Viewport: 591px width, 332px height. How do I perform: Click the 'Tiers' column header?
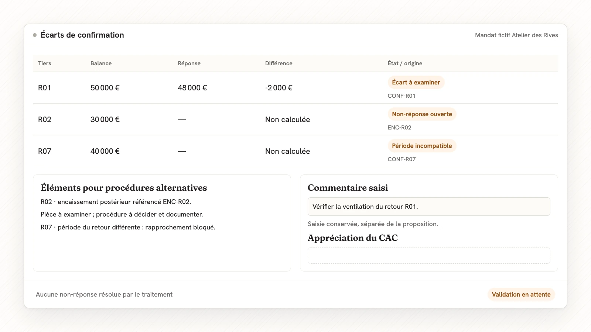coord(45,63)
